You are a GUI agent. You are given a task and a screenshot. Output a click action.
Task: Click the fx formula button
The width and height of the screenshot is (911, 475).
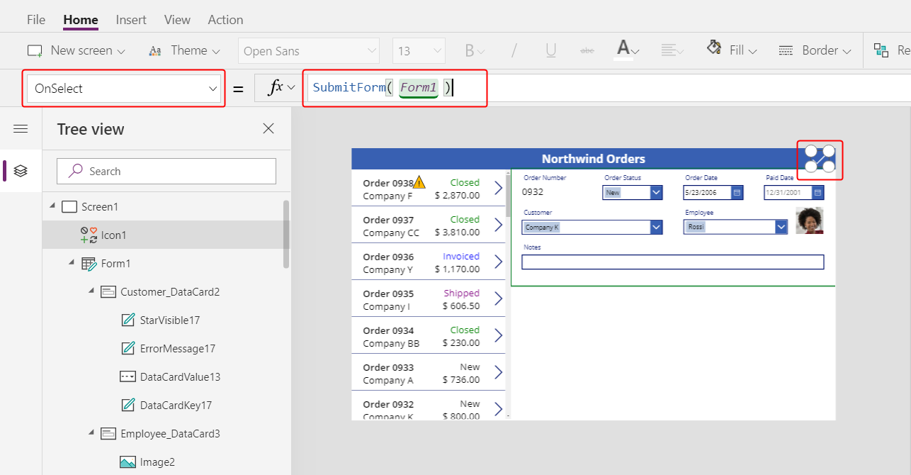tap(280, 88)
